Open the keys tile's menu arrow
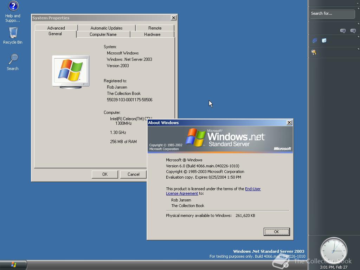The image size is (360, 270). (358, 49)
